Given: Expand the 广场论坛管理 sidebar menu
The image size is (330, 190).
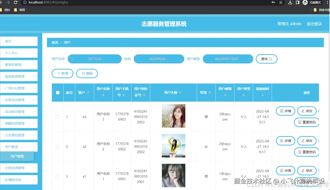Looking at the screenshot, I should click(19, 88).
